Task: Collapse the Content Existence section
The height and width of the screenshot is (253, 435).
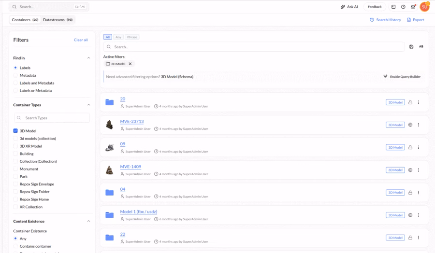Action: tap(88, 221)
